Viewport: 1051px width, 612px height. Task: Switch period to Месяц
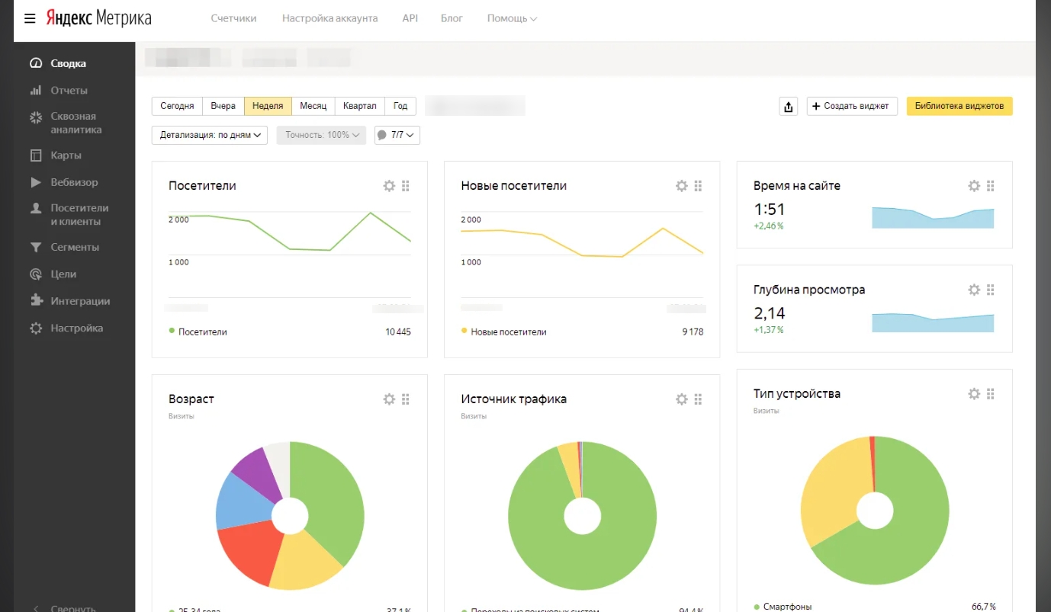[313, 107]
